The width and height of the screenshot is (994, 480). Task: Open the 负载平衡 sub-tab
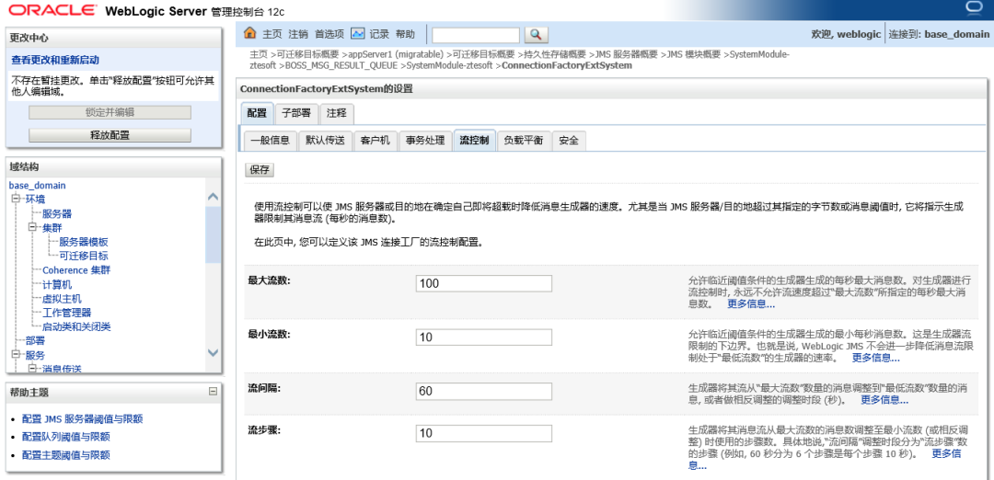pyautogui.click(x=524, y=141)
